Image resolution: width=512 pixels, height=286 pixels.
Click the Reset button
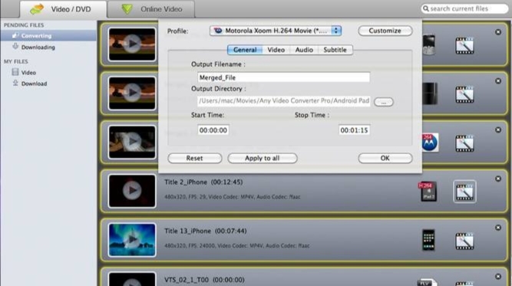point(195,158)
